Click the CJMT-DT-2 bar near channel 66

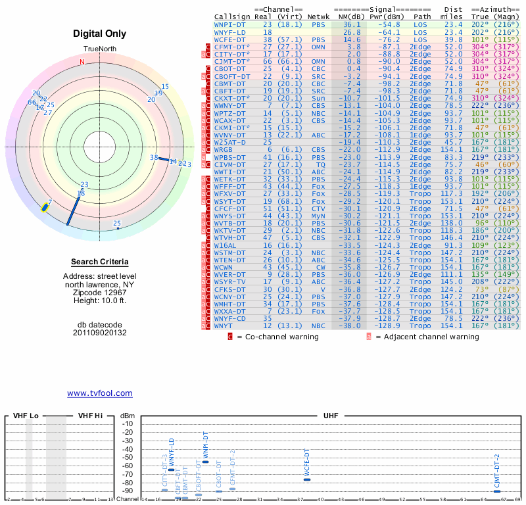[x=497, y=491]
